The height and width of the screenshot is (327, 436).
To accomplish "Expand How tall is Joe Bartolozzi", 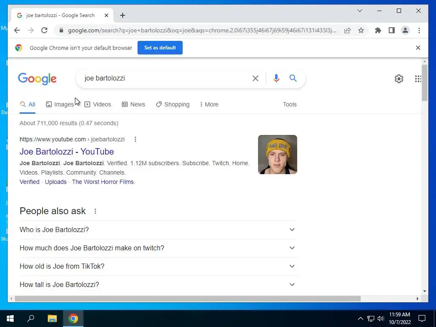I will point(158,285).
